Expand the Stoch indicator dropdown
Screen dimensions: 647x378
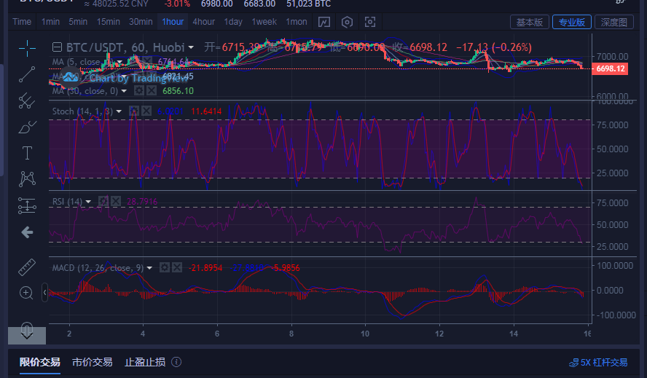[x=119, y=111]
